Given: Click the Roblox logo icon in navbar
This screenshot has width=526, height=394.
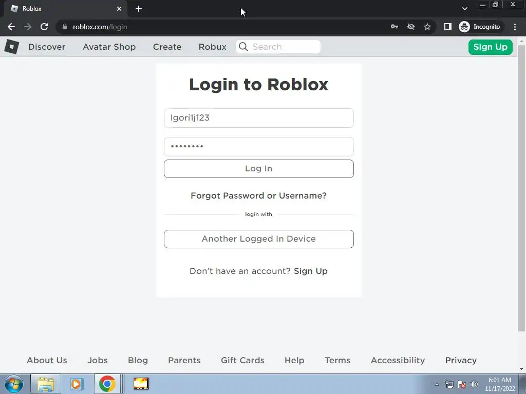Looking at the screenshot, I should click(12, 47).
